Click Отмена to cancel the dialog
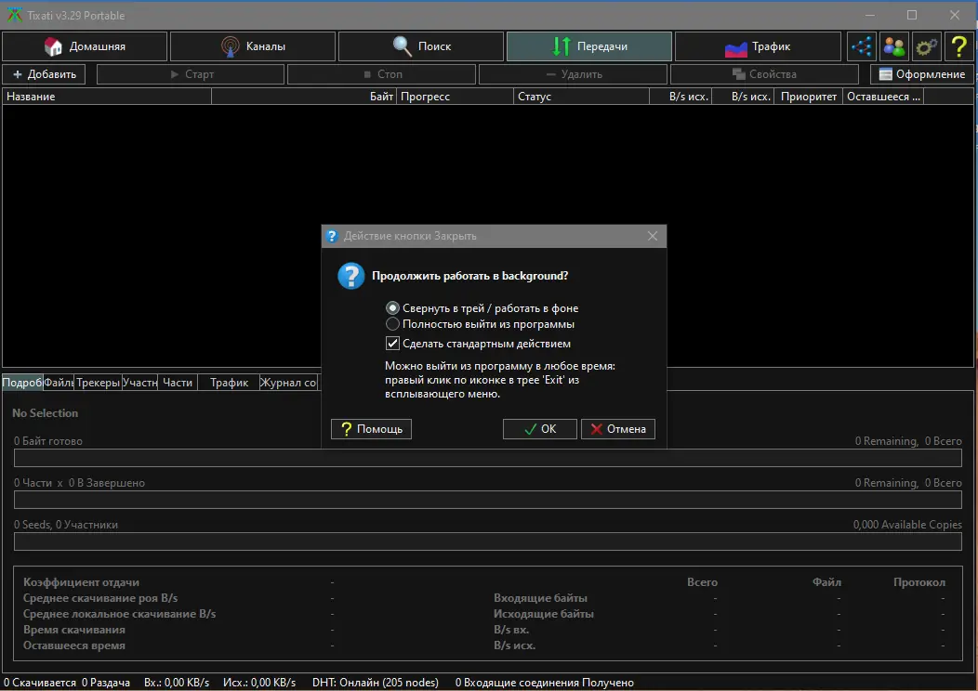 617,429
